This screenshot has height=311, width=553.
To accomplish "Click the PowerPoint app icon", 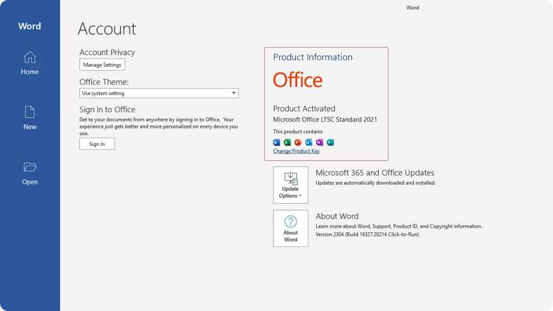I will (x=298, y=143).
